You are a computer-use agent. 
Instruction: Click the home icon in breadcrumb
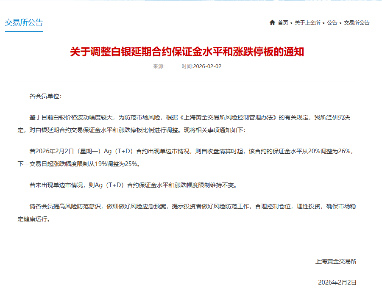[x=272, y=22]
